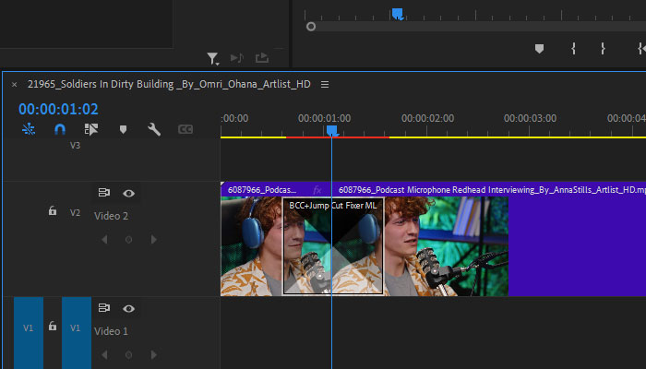Click red render bar above timeline
Viewport: 646px width, 369px height.
click(338, 137)
